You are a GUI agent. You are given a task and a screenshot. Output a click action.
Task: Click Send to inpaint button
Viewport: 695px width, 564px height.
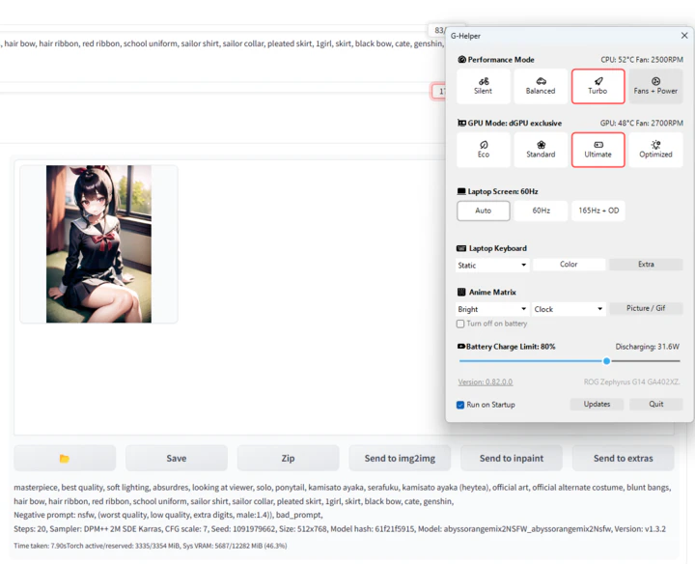(x=512, y=458)
